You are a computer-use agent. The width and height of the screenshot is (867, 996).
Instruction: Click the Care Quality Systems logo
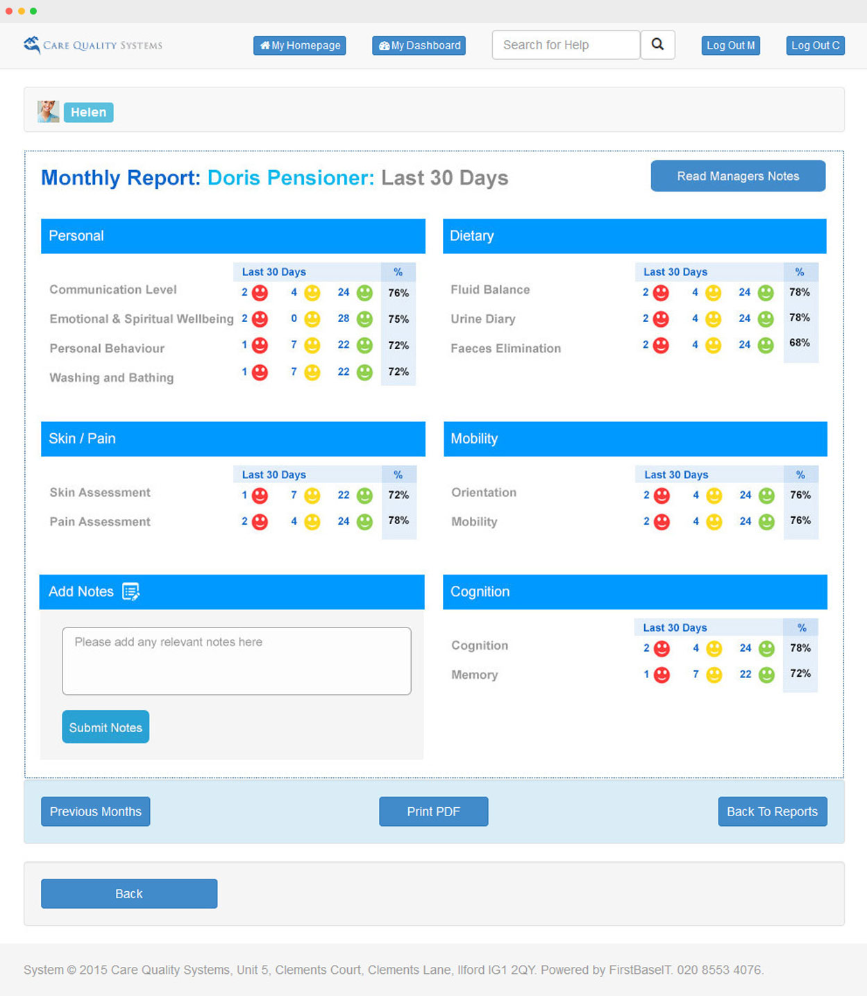tap(93, 45)
